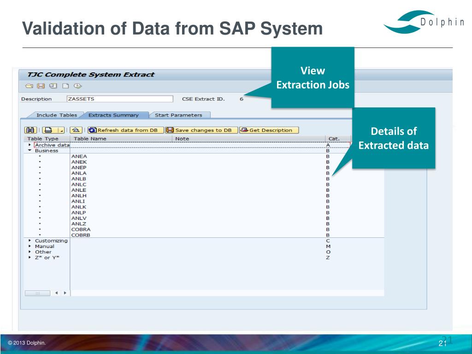Image resolution: width=472 pixels, height=354 pixels.
Task: Click the horizontal scrollbar thumb below the tree
Action: tap(38, 293)
